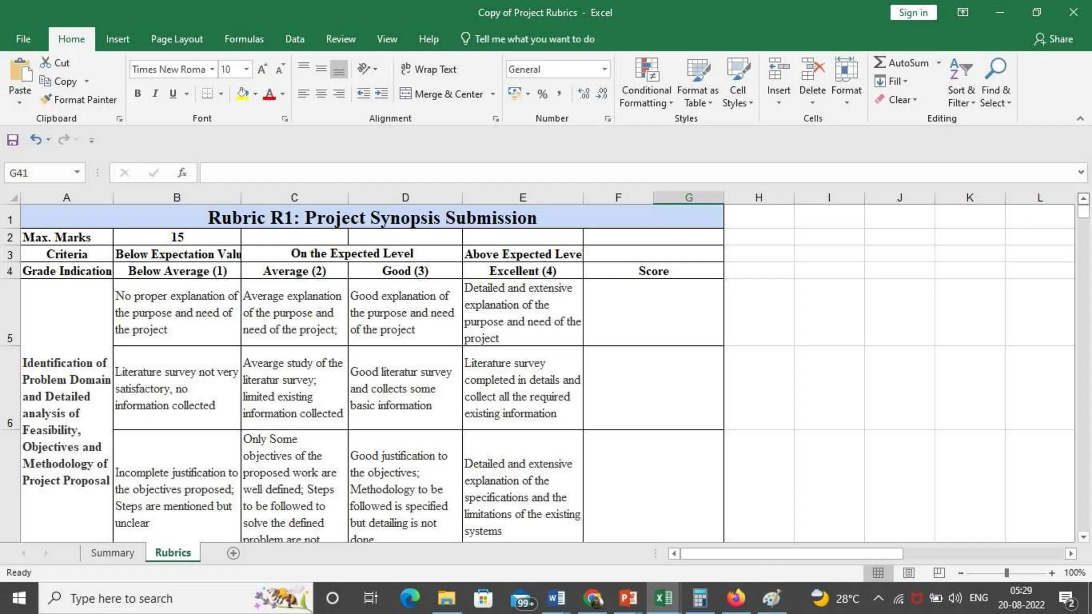Switch to Page Break Preview in status bar
This screenshot has width=1092, height=614.
(939, 573)
